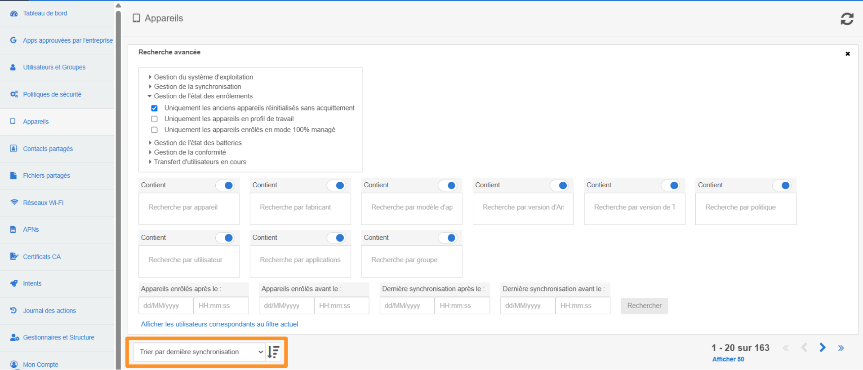
Task: Expand Gestion du système d'exploitation section
Action: (203, 77)
